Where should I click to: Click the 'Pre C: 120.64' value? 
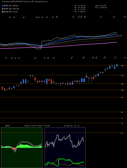[x=80, y=12]
